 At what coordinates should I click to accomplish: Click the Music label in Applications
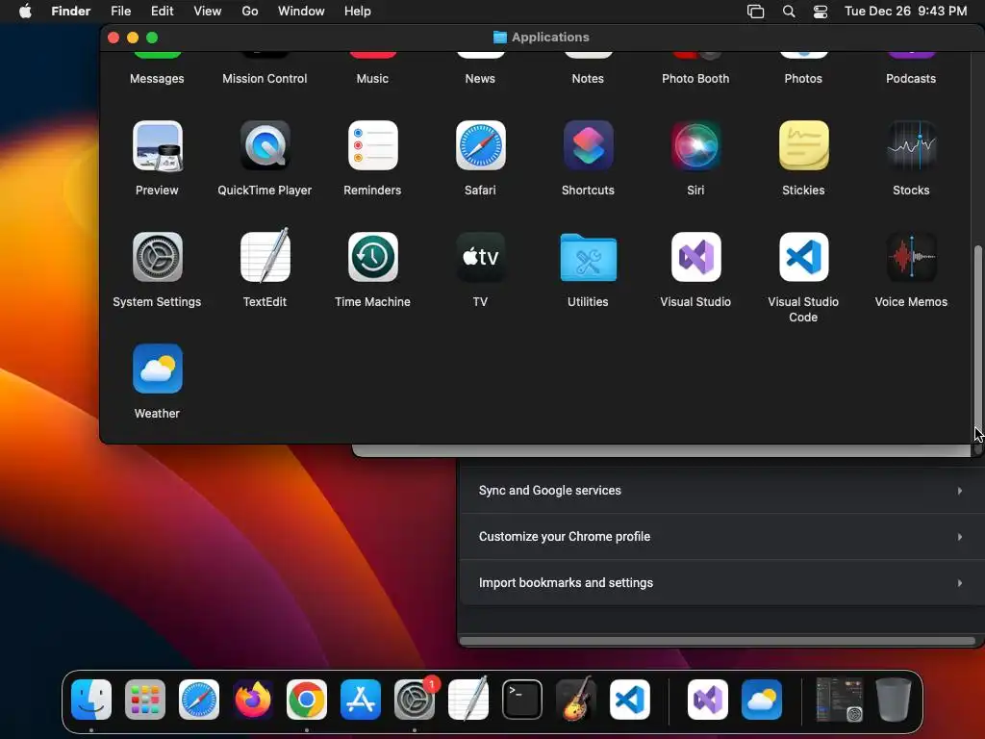[x=372, y=79]
